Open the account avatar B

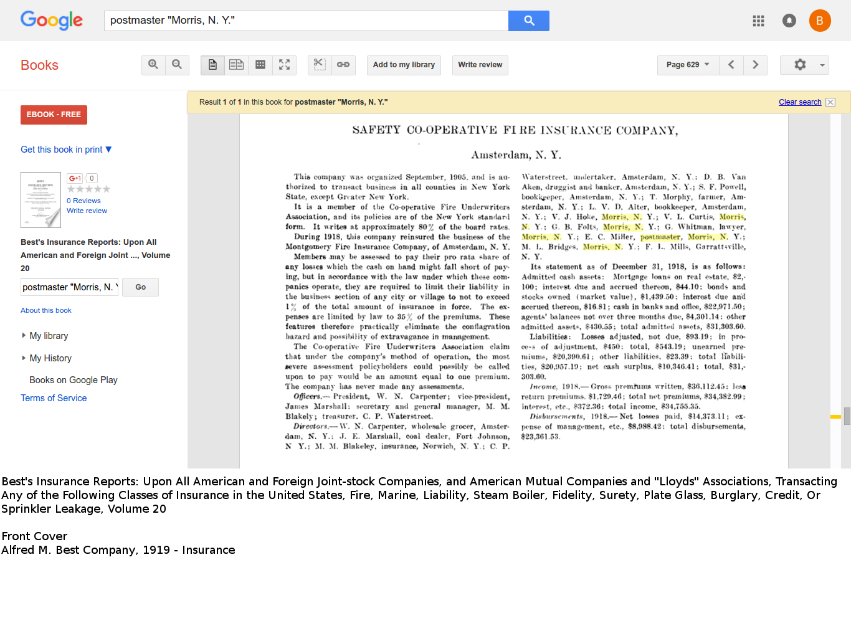820,21
